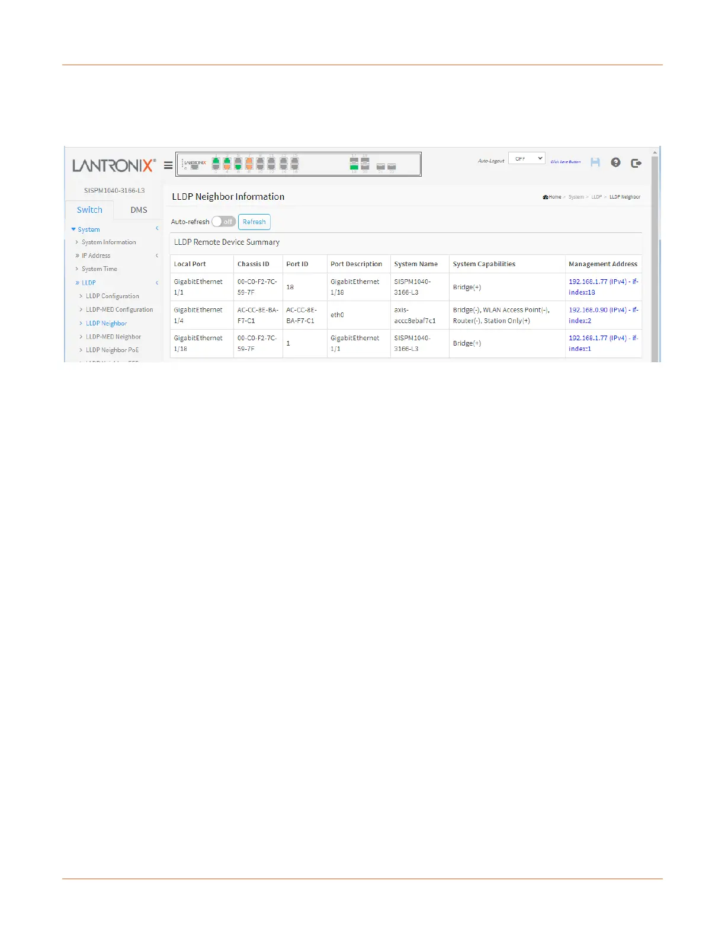The height and width of the screenshot is (939, 725).
Task: Select orange port 7 on switch panel
Action: pyautogui.click(x=249, y=160)
